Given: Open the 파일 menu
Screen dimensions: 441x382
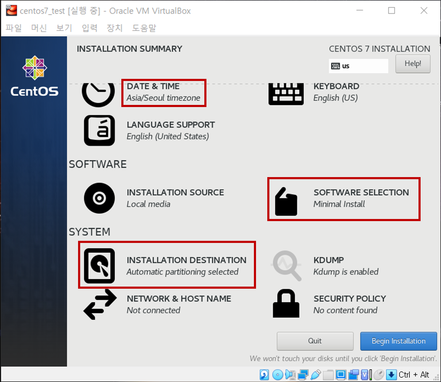Looking at the screenshot, I should [x=14, y=28].
